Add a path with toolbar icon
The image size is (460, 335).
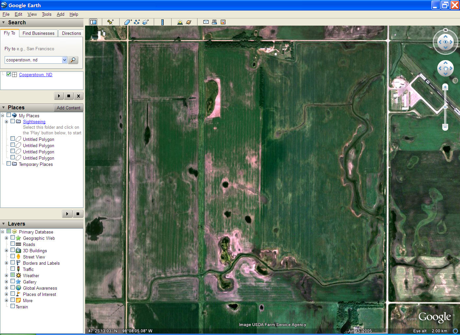(x=137, y=22)
